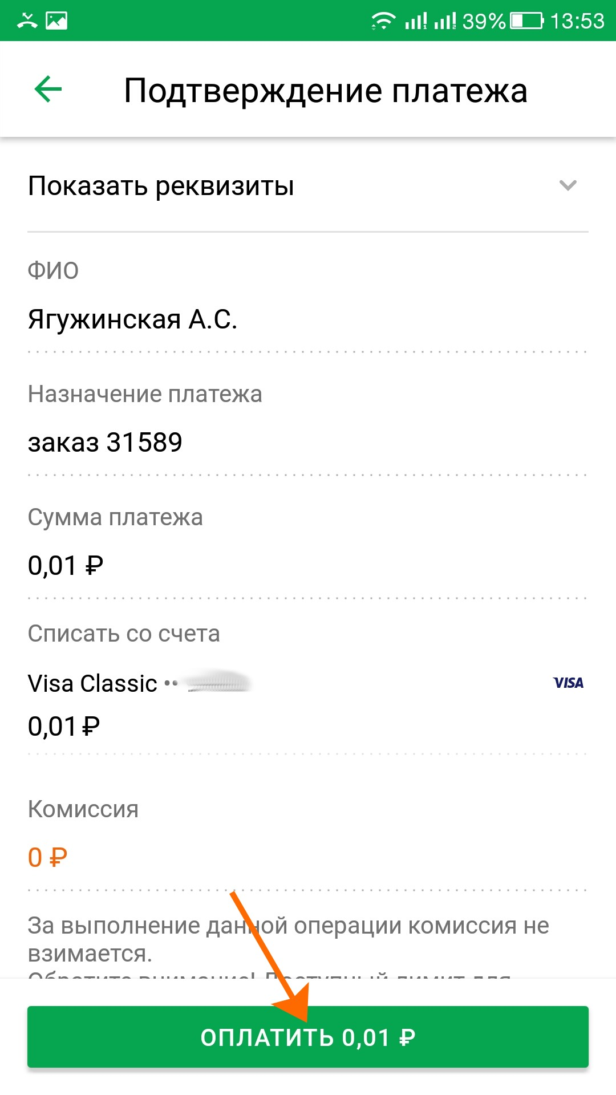
Task: Tap the payment purpose "заказ 31589"
Action: 105,443
